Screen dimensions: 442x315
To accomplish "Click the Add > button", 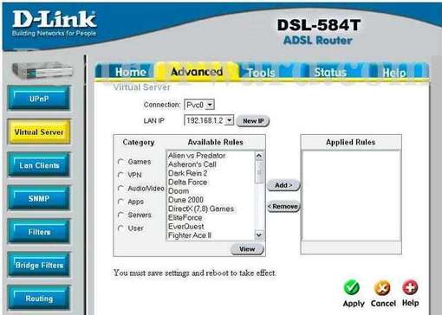I will [283, 185].
